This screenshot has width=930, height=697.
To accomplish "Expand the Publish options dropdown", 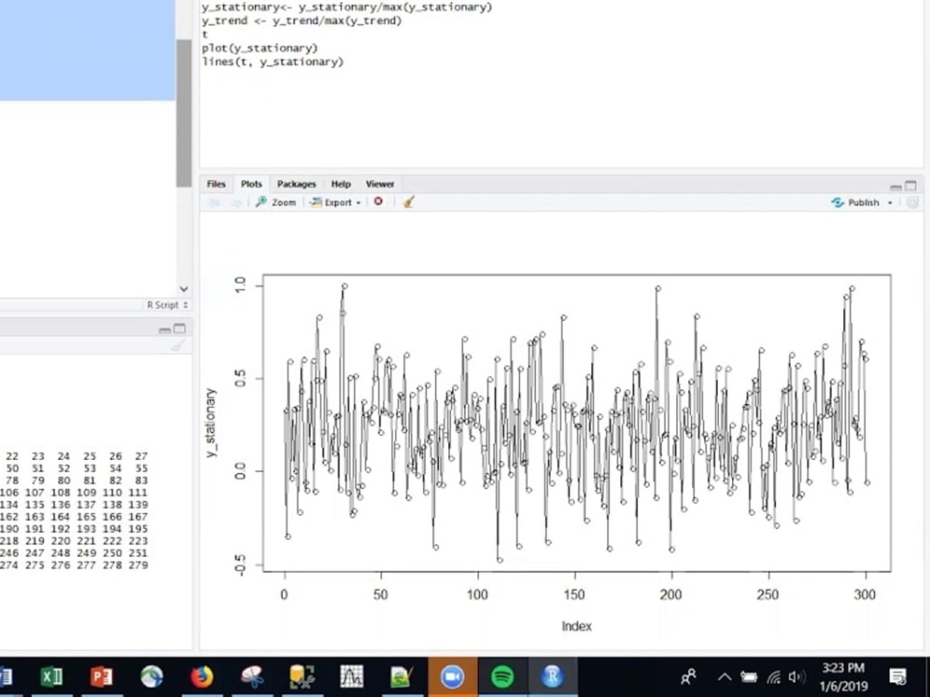I will click(890, 202).
